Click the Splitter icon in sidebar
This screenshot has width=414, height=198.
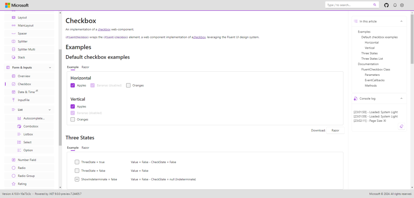pyautogui.click(x=14, y=41)
